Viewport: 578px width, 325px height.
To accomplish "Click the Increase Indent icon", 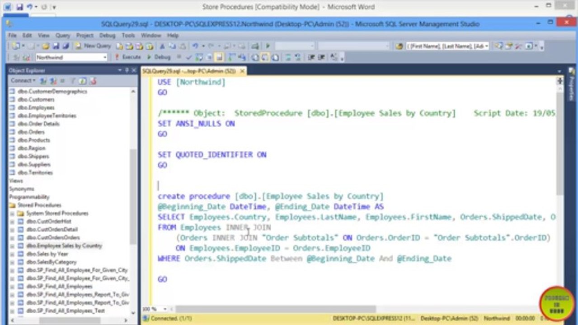I will point(322,57).
